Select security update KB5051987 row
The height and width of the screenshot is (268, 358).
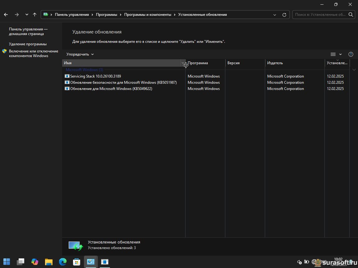(206, 82)
